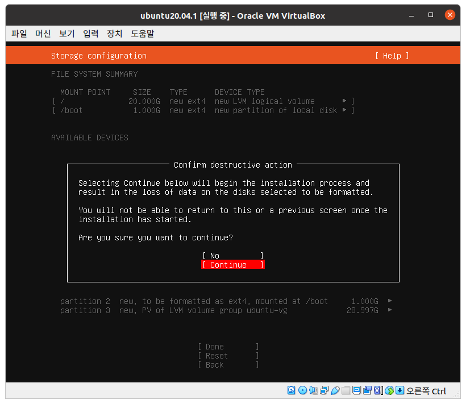This screenshot has height=404, width=466.
Task: Select partition 3 LVM ubuntu-vg row
Action: click(x=226, y=310)
